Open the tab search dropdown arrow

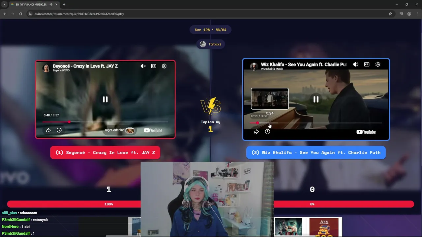click(4, 4)
